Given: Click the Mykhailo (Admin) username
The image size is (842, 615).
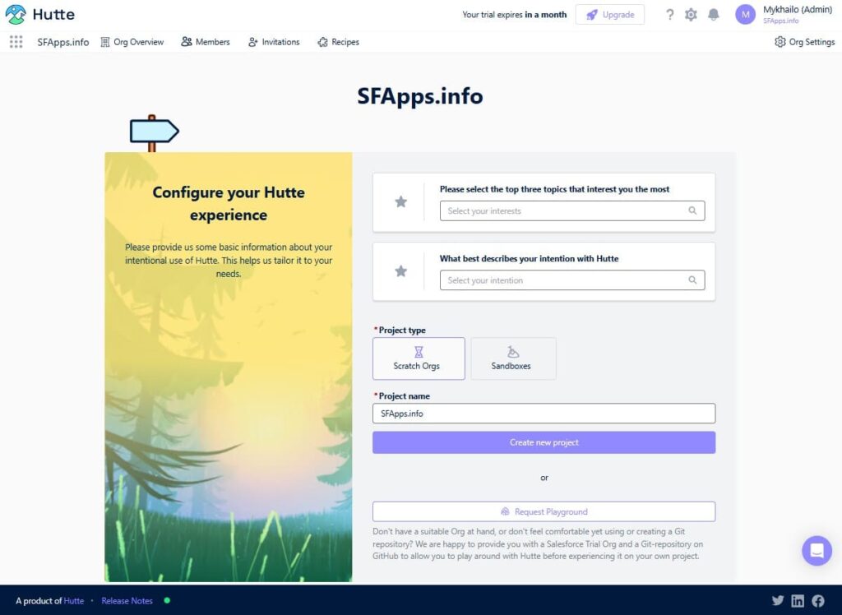Looking at the screenshot, I should pos(798,10).
